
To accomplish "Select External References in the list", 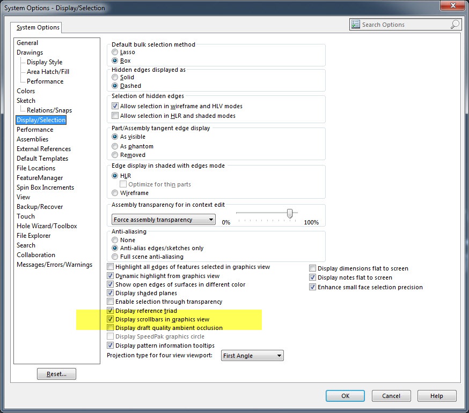I will (x=43, y=149).
